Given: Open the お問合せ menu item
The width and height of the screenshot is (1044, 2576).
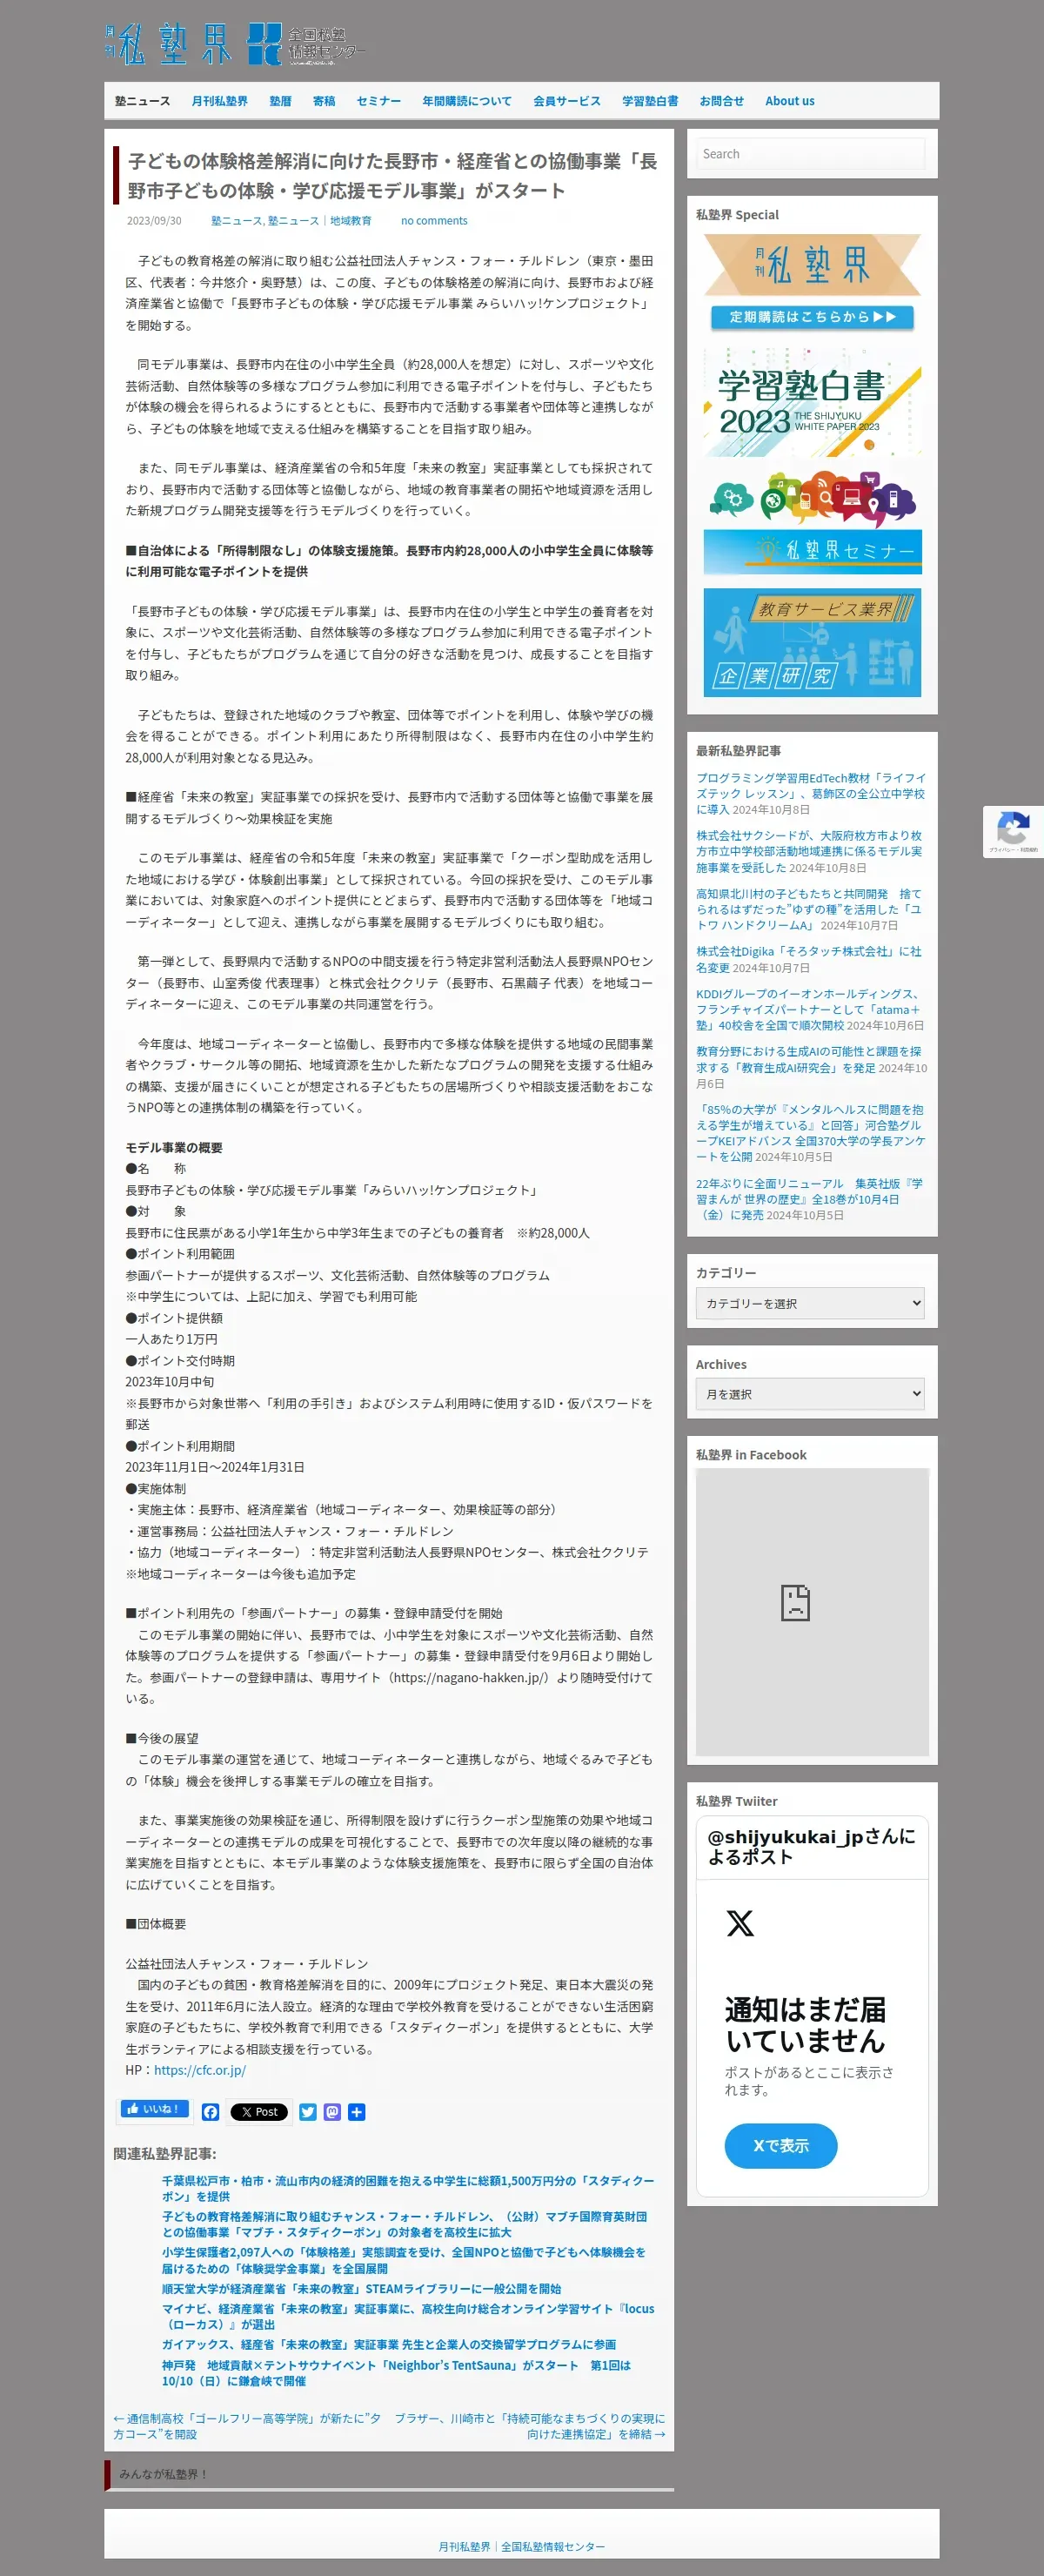Looking at the screenshot, I should pyautogui.click(x=721, y=101).
